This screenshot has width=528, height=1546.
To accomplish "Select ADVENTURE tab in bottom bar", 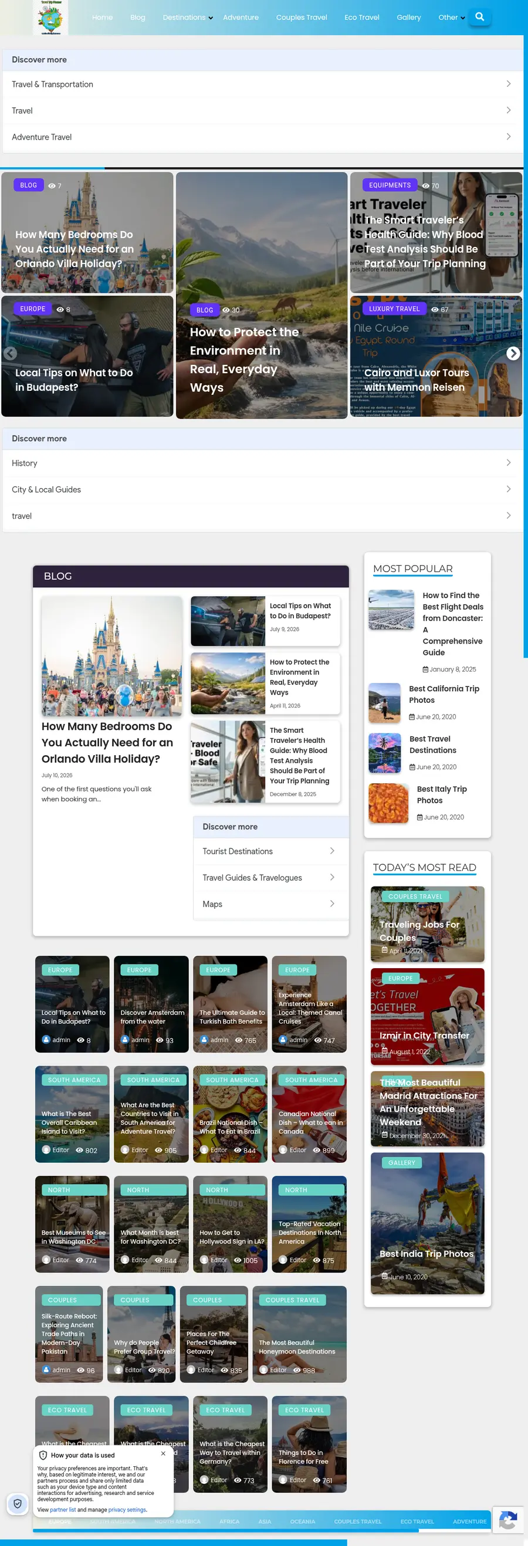I will coord(470,1521).
